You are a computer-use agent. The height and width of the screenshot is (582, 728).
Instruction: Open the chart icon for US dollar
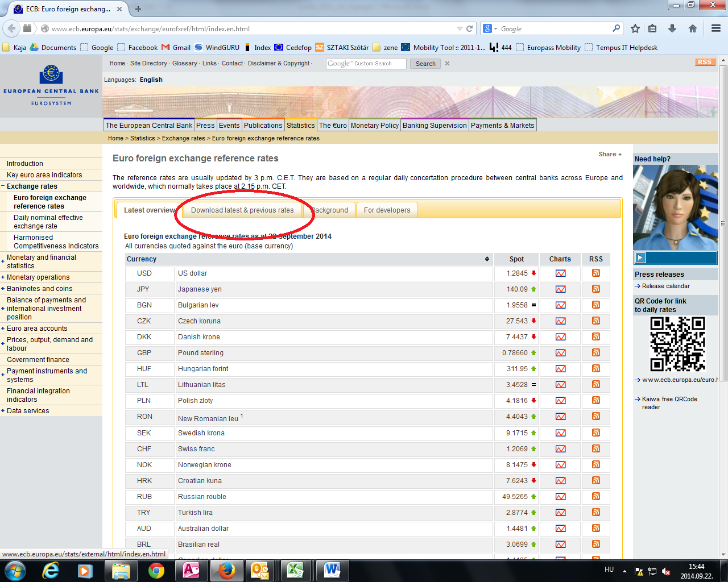coord(560,273)
